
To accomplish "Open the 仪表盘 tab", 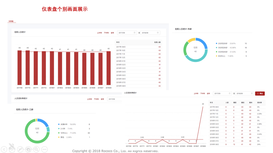I will click(11, 21).
